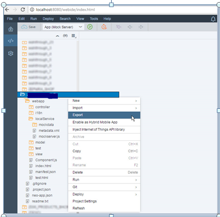The height and width of the screenshot is (217, 220).
Task: Select .gitignore file
Action: pos(39,183)
